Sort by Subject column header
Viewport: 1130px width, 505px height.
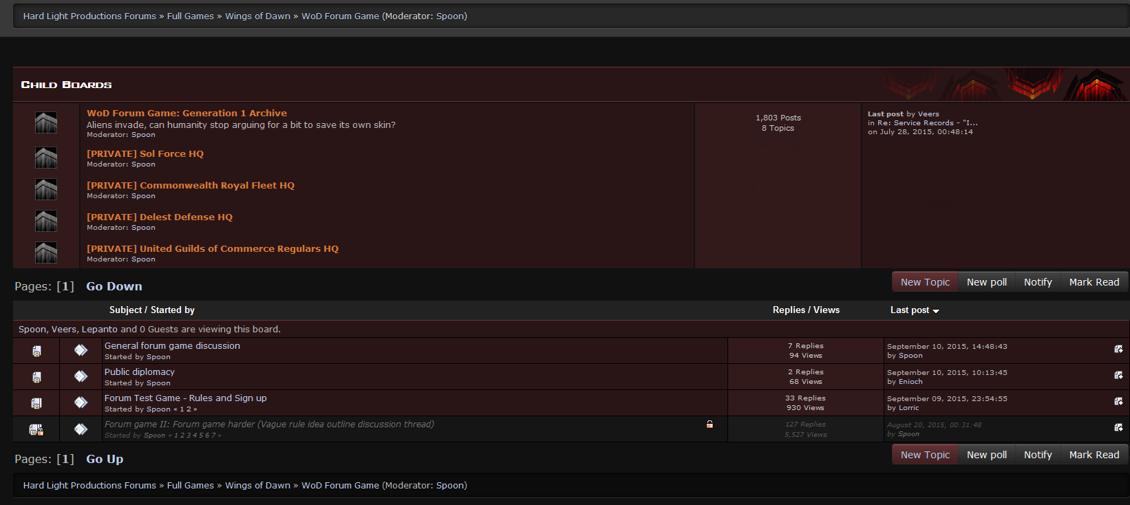coord(125,310)
